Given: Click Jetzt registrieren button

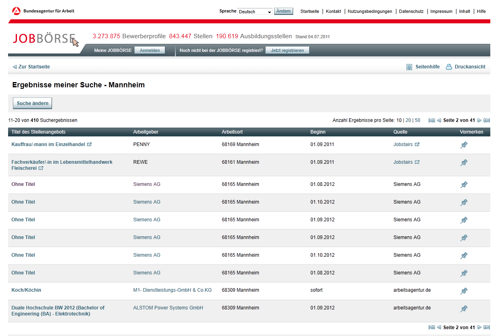Looking at the screenshot, I should pyautogui.click(x=287, y=50).
